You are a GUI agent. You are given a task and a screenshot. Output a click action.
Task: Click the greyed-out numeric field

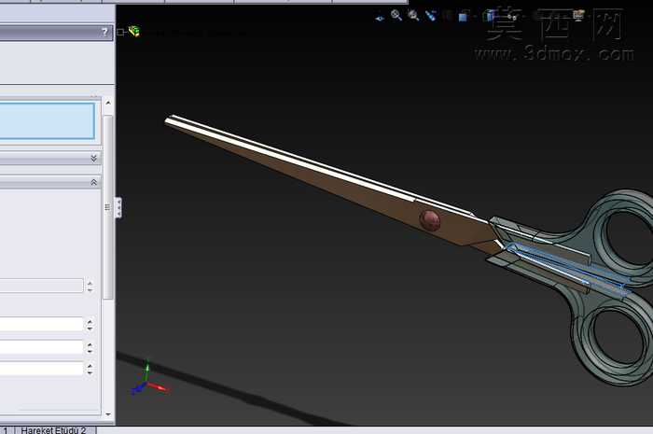(41, 286)
